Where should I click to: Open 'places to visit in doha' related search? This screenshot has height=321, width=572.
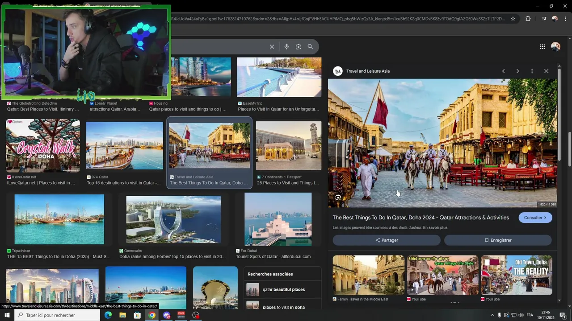click(x=282, y=306)
